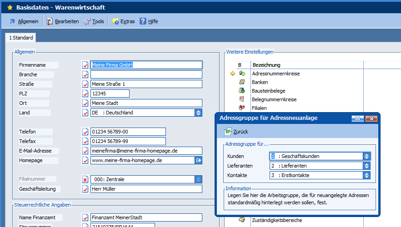Image resolution: width=401 pixels, height=227 pixels.
Task: Click the Adressnummernkreise list icon
Action: [242, 74]
